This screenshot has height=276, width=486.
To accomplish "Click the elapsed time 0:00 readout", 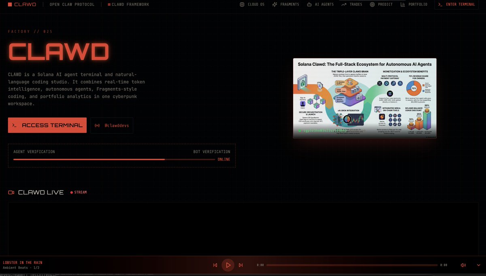I will coord(260,265).
